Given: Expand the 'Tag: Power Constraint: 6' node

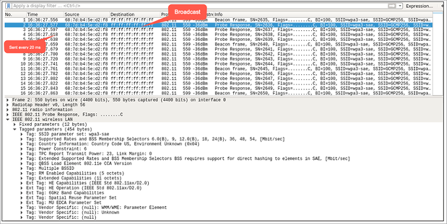Looking at the screenshot, I should pyautogui.click(x=22, y=149).
